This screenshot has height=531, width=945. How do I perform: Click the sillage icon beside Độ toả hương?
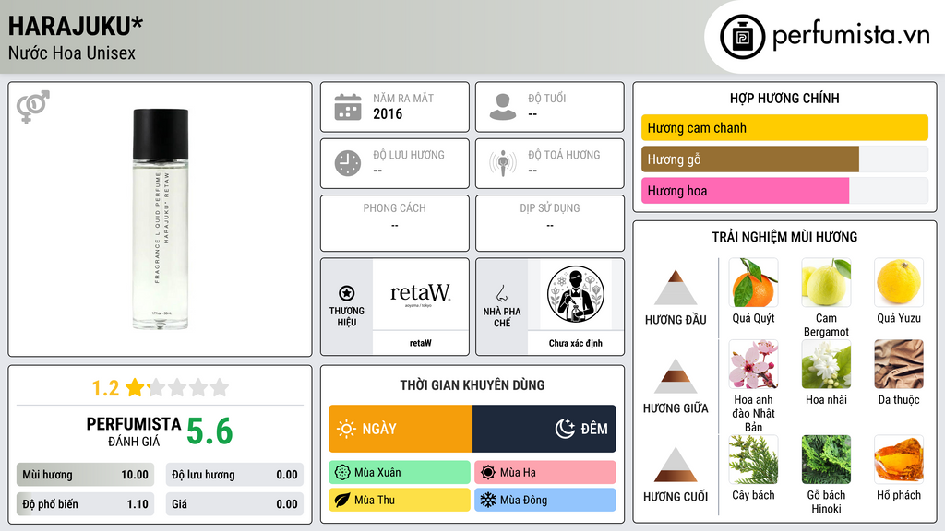503,163
